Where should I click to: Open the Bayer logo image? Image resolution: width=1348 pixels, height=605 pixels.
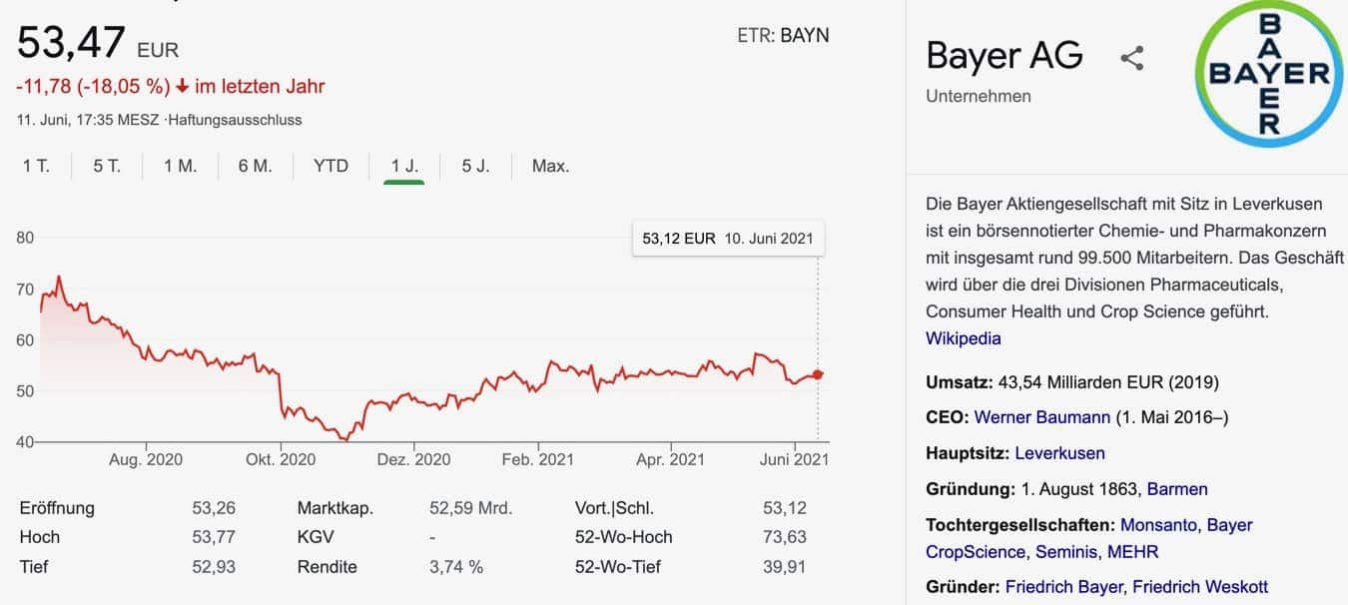click(x=1268, y=73)
